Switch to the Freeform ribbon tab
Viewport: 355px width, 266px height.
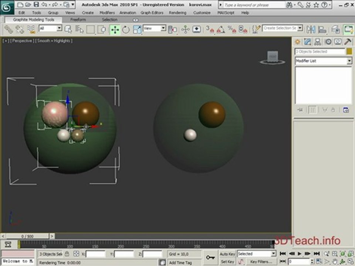point(78,20)
